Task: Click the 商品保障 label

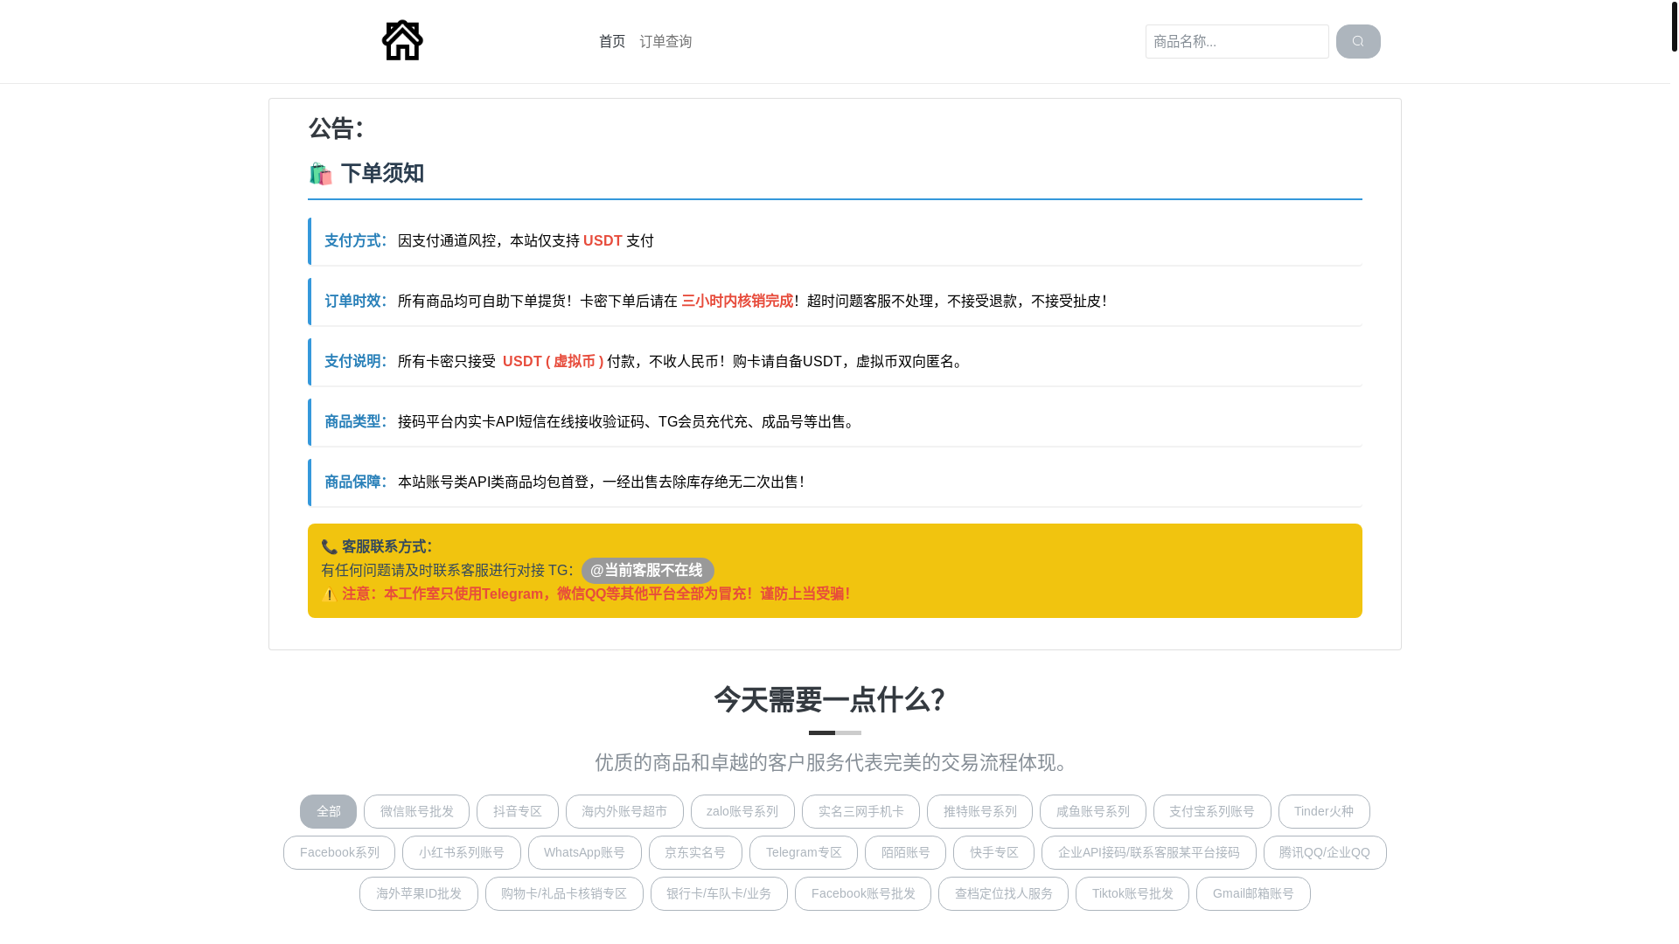Action: (x=356, y=482)
